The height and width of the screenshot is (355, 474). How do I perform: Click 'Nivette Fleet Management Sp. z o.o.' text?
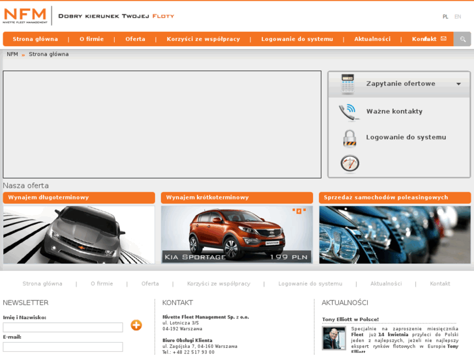[205, 317]
